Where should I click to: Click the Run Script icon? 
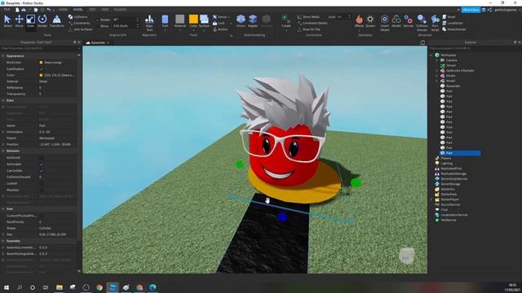[435, 20]
